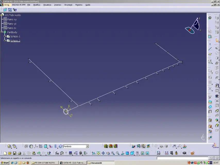Click the Paste icon
The height and width of the screenshot is (165, 220).
point(34,153)
